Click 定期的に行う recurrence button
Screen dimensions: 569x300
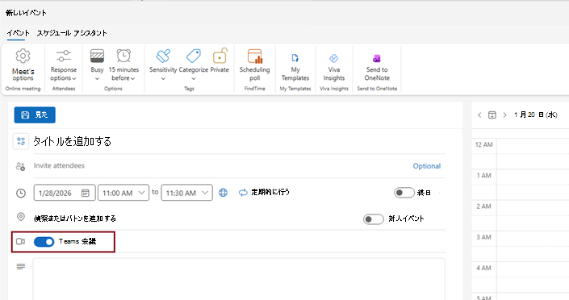[x=264, y=192]
